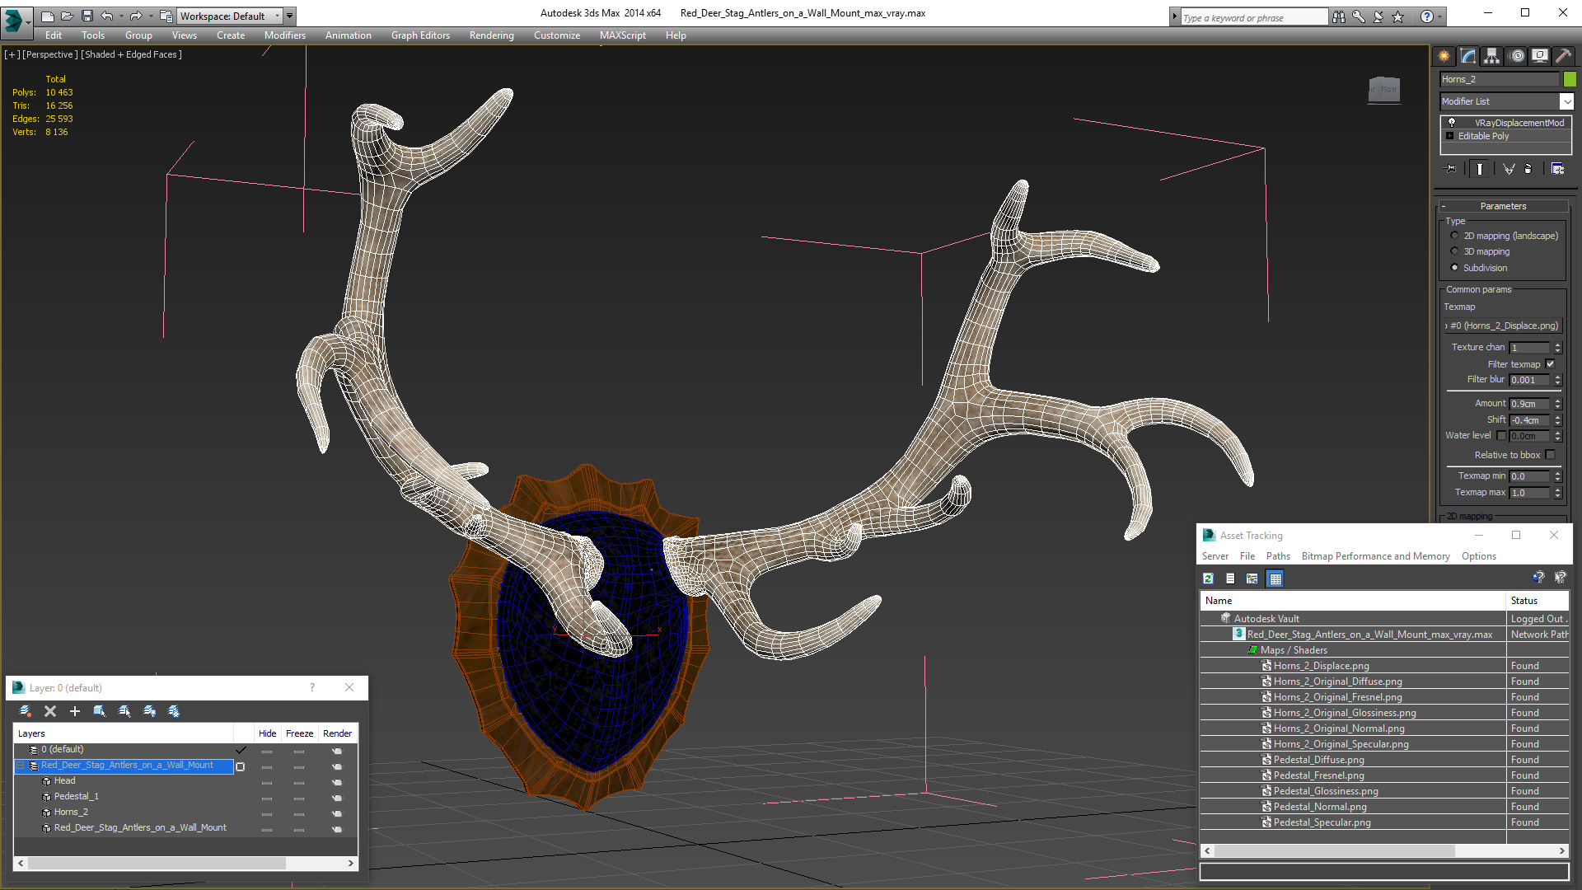Open the Create command panel tab
This screenshot has width=1582, height=890.
(1444, 56)
